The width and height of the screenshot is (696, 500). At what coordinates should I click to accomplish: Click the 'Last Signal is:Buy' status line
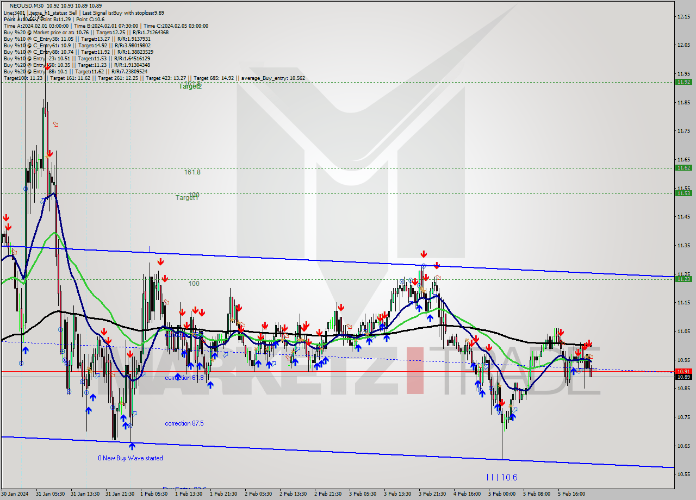click(84, 12)
